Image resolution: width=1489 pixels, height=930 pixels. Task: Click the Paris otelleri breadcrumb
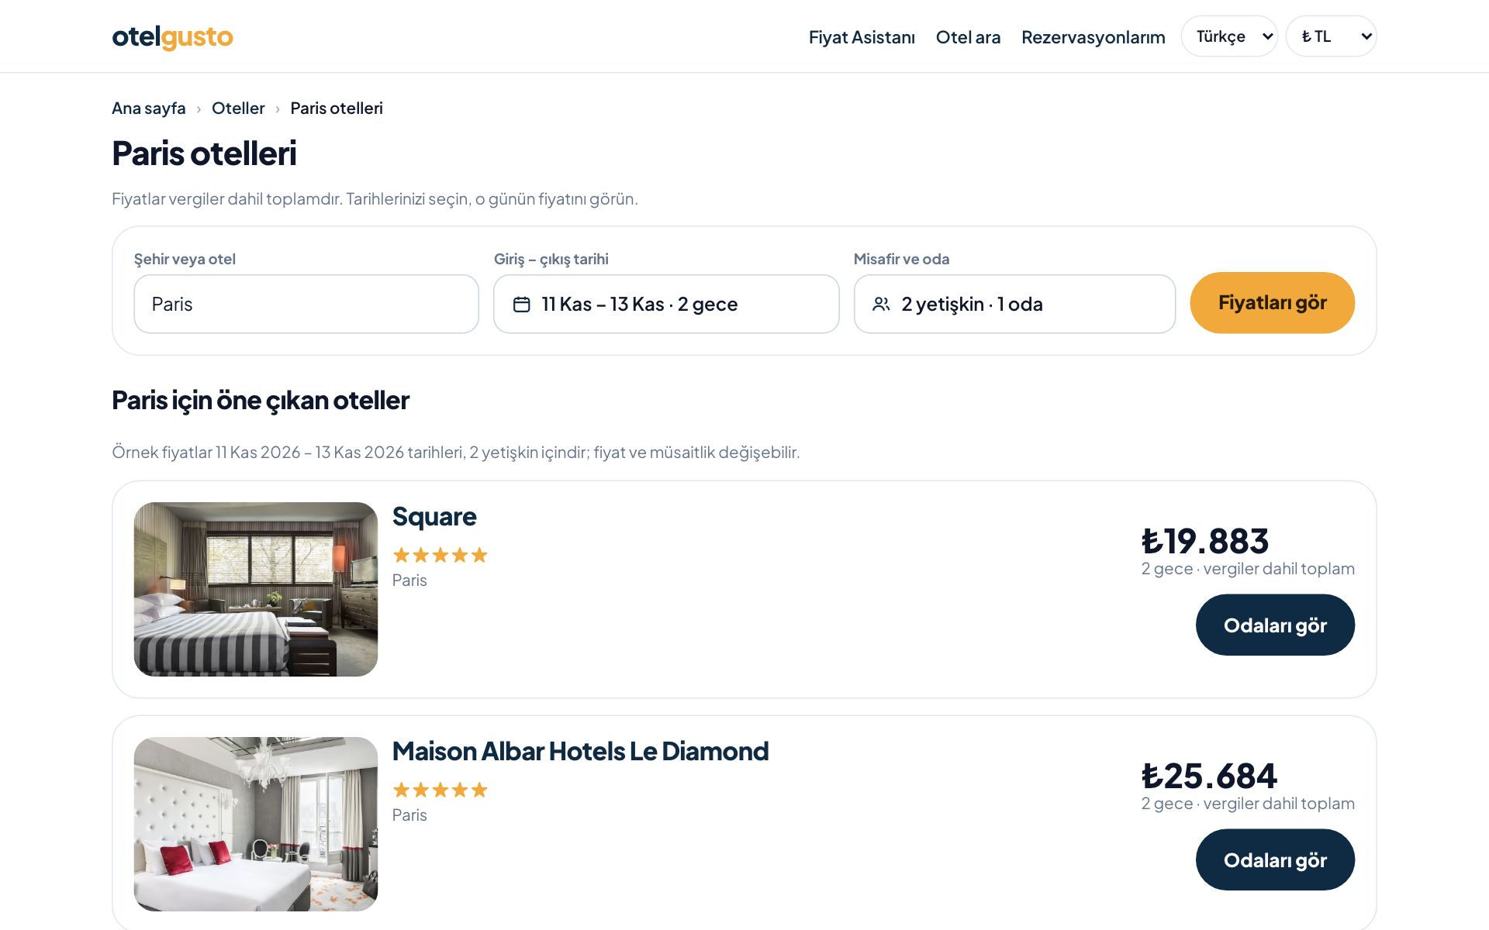click(x=337, y=108)
